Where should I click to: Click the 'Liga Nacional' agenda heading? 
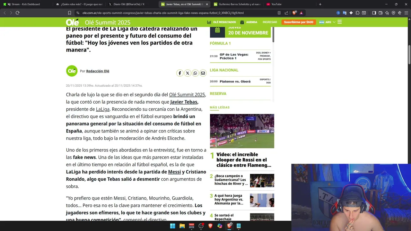point(224,70)
